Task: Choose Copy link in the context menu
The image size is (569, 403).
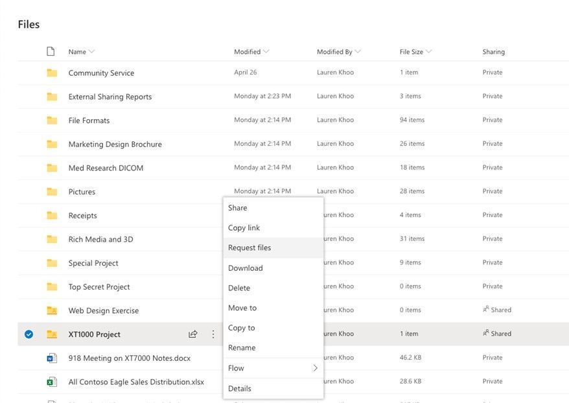Action: [x=273, y=228]
